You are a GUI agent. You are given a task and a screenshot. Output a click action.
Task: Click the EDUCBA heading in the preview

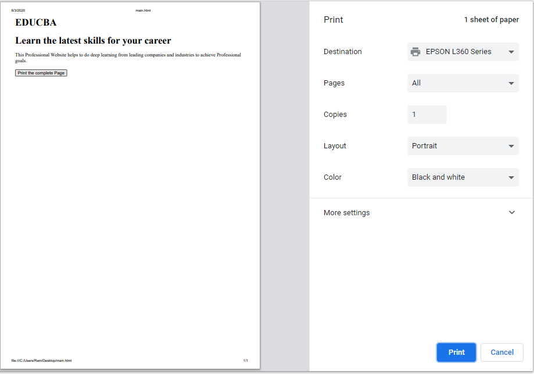tap(36, 23)
